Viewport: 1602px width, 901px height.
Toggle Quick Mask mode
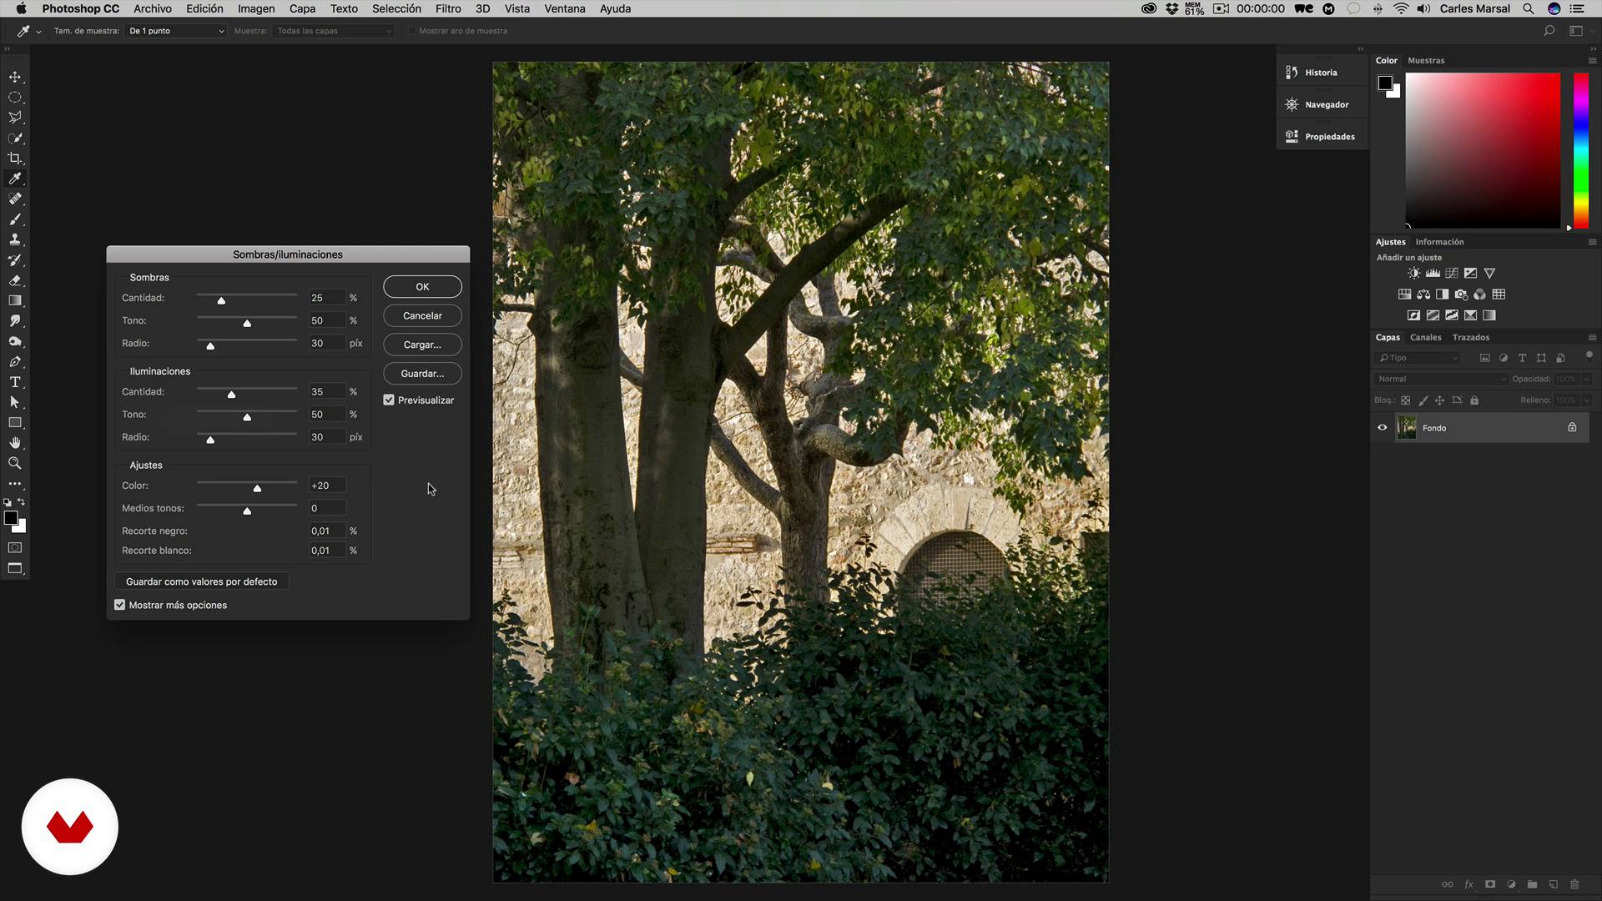click(x=15, y=548)
